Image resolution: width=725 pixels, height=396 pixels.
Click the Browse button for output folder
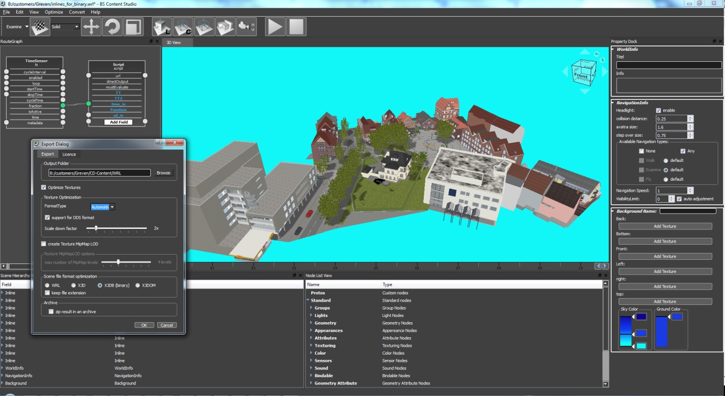163,173
